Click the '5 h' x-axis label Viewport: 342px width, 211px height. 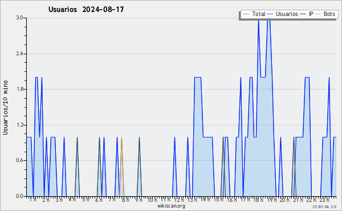coord(85,200)
